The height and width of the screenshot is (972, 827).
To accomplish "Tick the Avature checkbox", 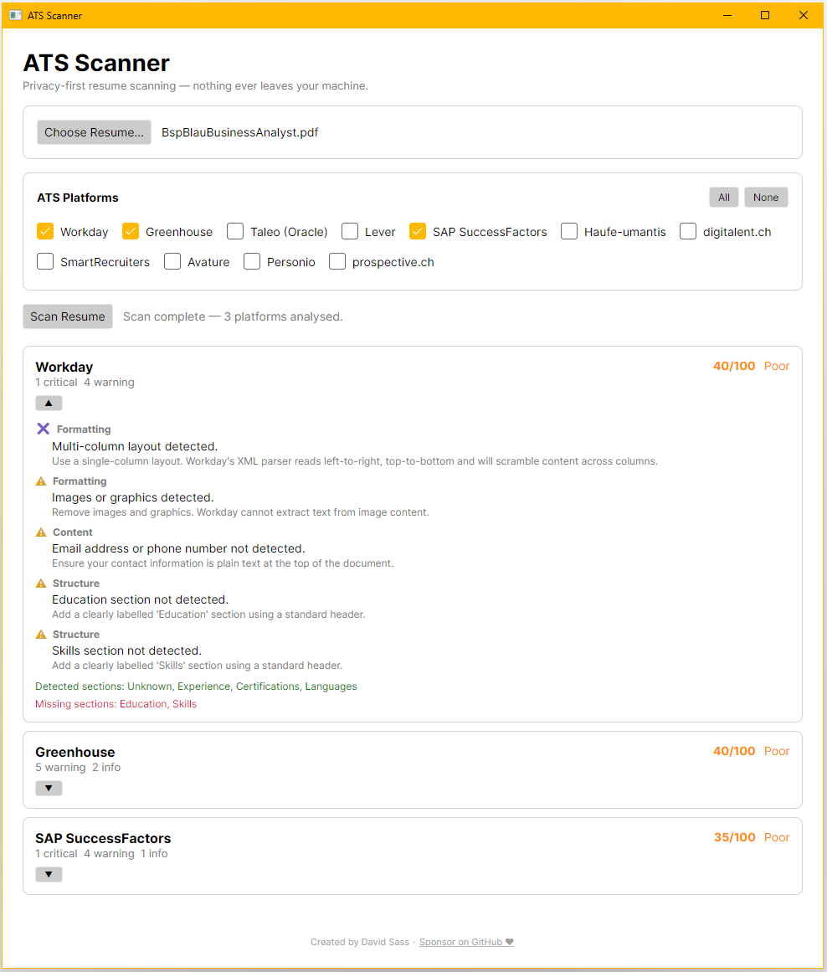I will click(172, 261).
